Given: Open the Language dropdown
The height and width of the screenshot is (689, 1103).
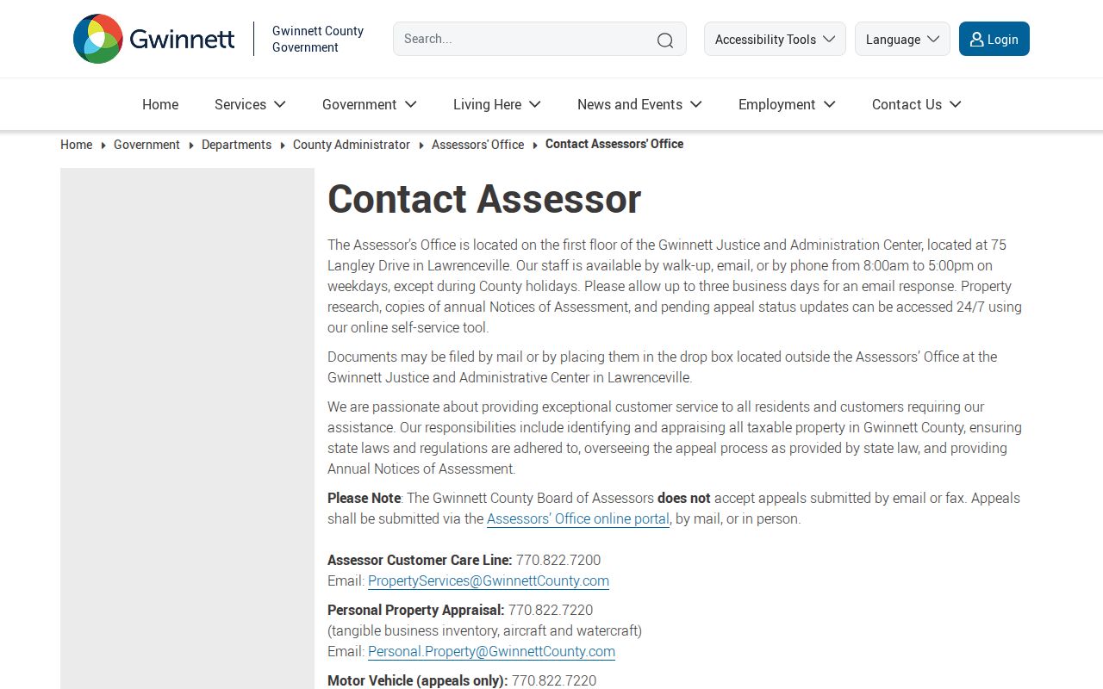Looking at the screenshot, I should point(902,39).
